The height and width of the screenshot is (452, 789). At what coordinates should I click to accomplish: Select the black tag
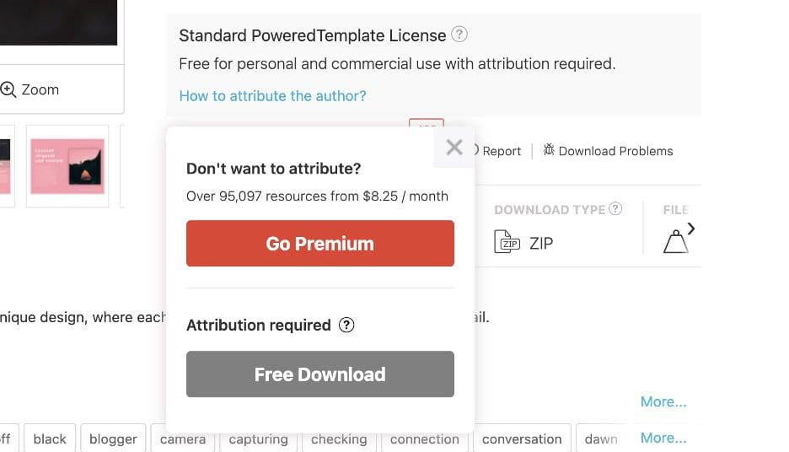[50, 439]
